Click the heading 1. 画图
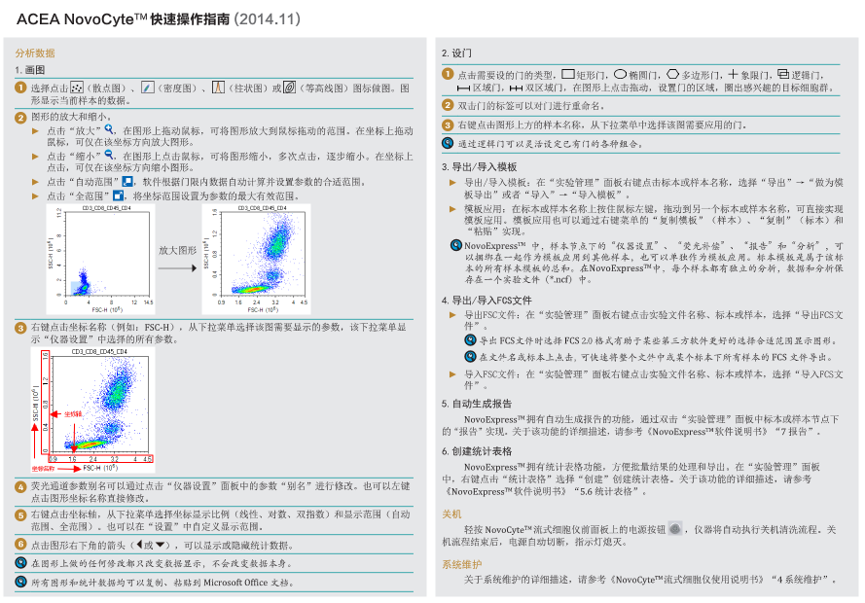Image resolution: width=865 pixels, height=603 pixels. (x=30, y=70)
